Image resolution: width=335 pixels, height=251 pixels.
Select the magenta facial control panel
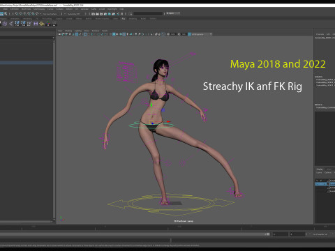[x=126, y=73]
